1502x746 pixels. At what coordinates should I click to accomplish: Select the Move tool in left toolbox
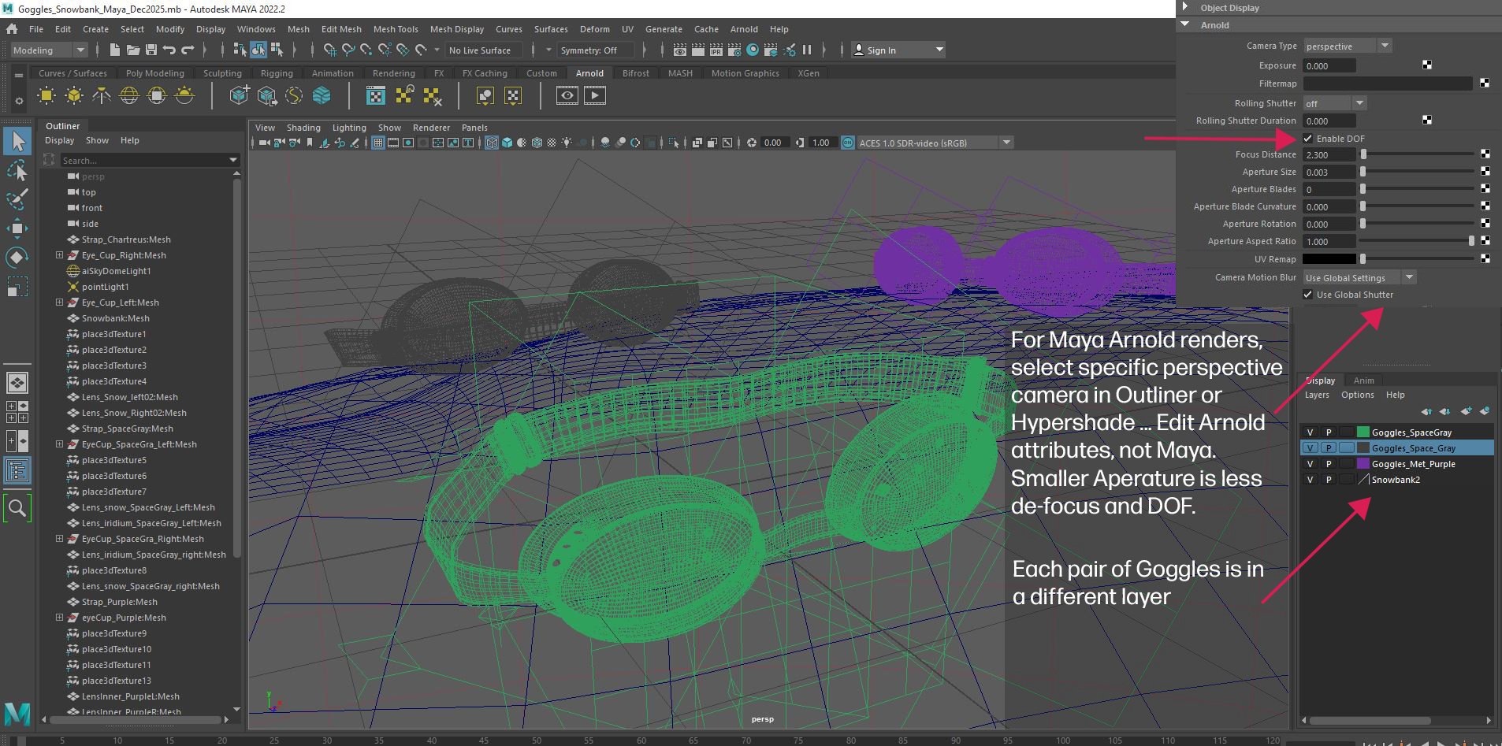tap(17, 228)
